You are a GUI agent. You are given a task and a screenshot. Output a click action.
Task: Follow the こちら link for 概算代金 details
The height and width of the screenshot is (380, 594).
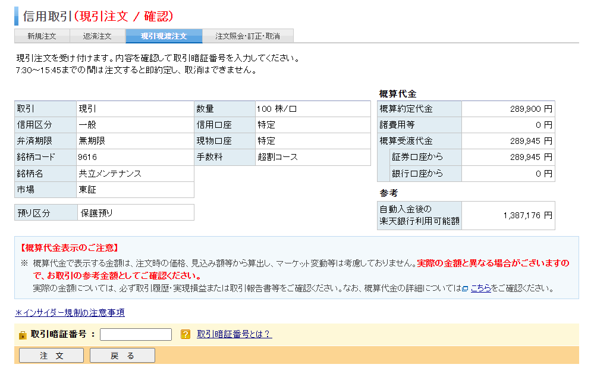pyautogui.click(x=480, y=288)
